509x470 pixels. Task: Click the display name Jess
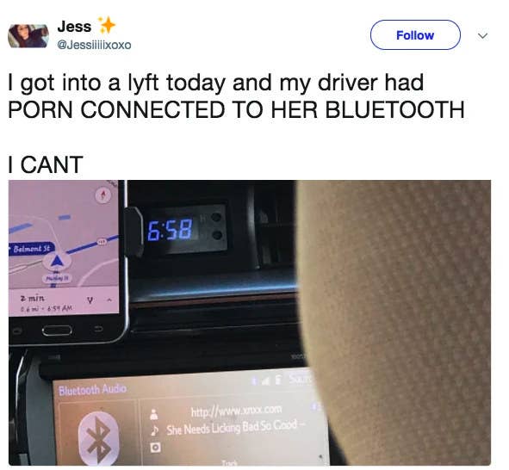(74, 27)
